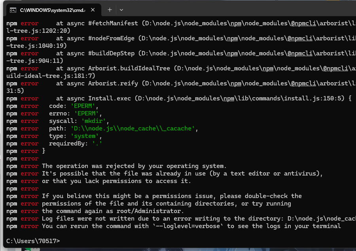356x251 pixels.
Task: Open a new tab with the plus icon
Action: [x=109, y=9]
